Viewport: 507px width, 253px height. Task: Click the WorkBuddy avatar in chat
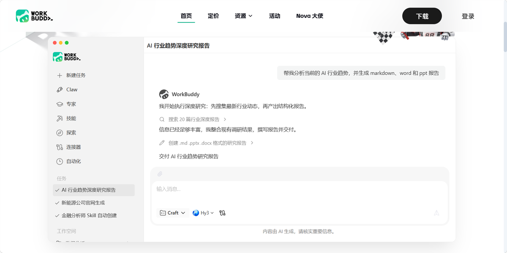tap(164, 94)
